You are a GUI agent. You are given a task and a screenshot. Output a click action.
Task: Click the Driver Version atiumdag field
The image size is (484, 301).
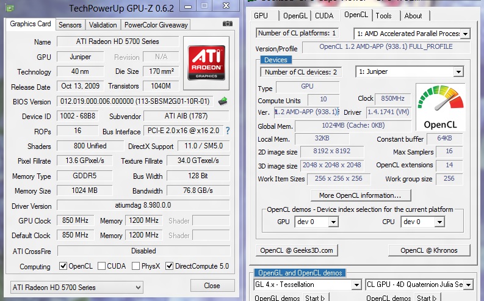[x=143, y=205]
